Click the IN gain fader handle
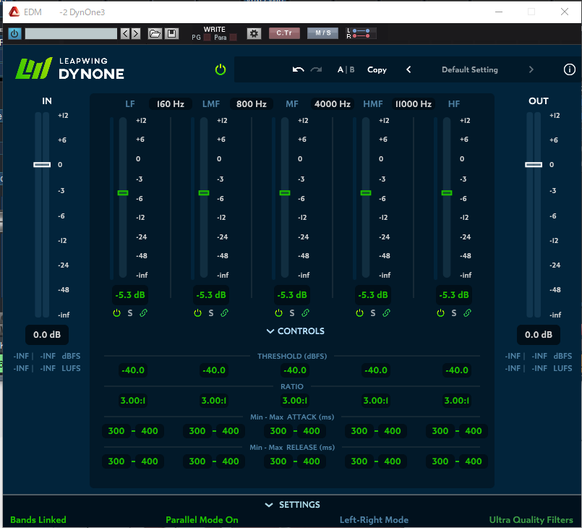The width and height of the screenshot is (582, 528). (42, 164)
